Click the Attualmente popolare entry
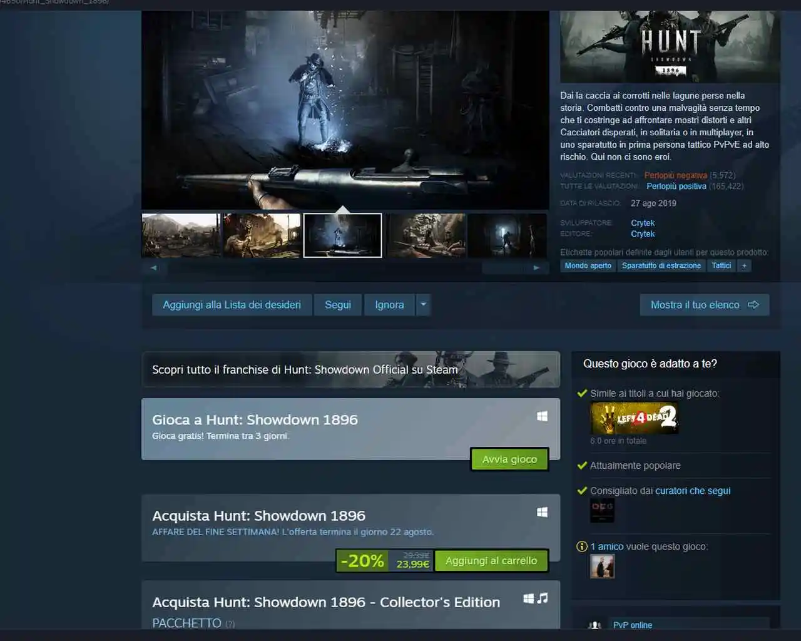 [x=635, y=466]
